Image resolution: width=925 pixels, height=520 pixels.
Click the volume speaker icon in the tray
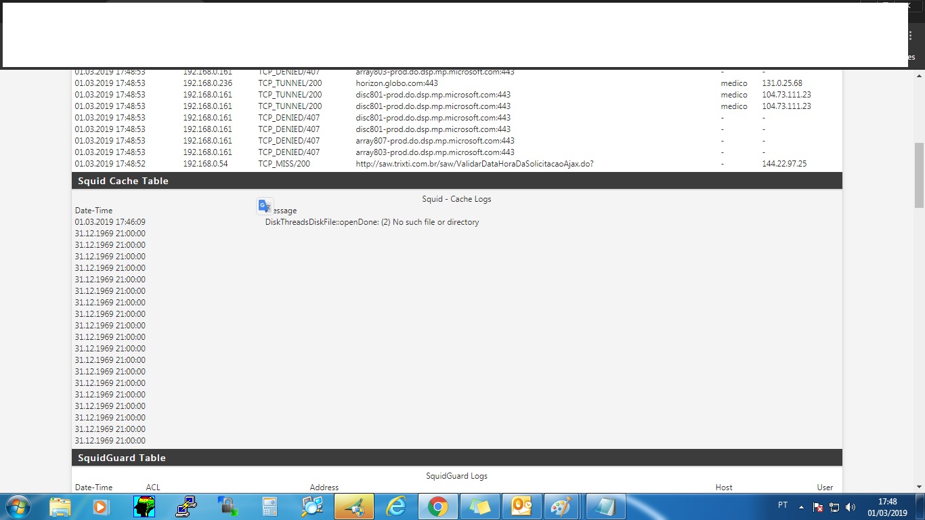pyautogui.click(x=851, y=507)
